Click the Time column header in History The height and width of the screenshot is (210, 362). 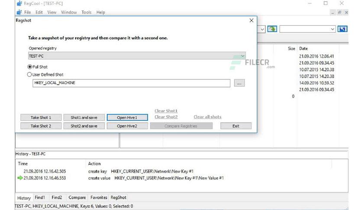23,164
